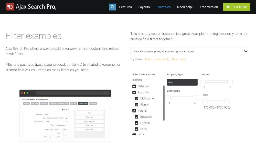This screenshot has height=152, width=256.
Task: Enable the Select all checkbox
Action: click(x=134, y=86)
